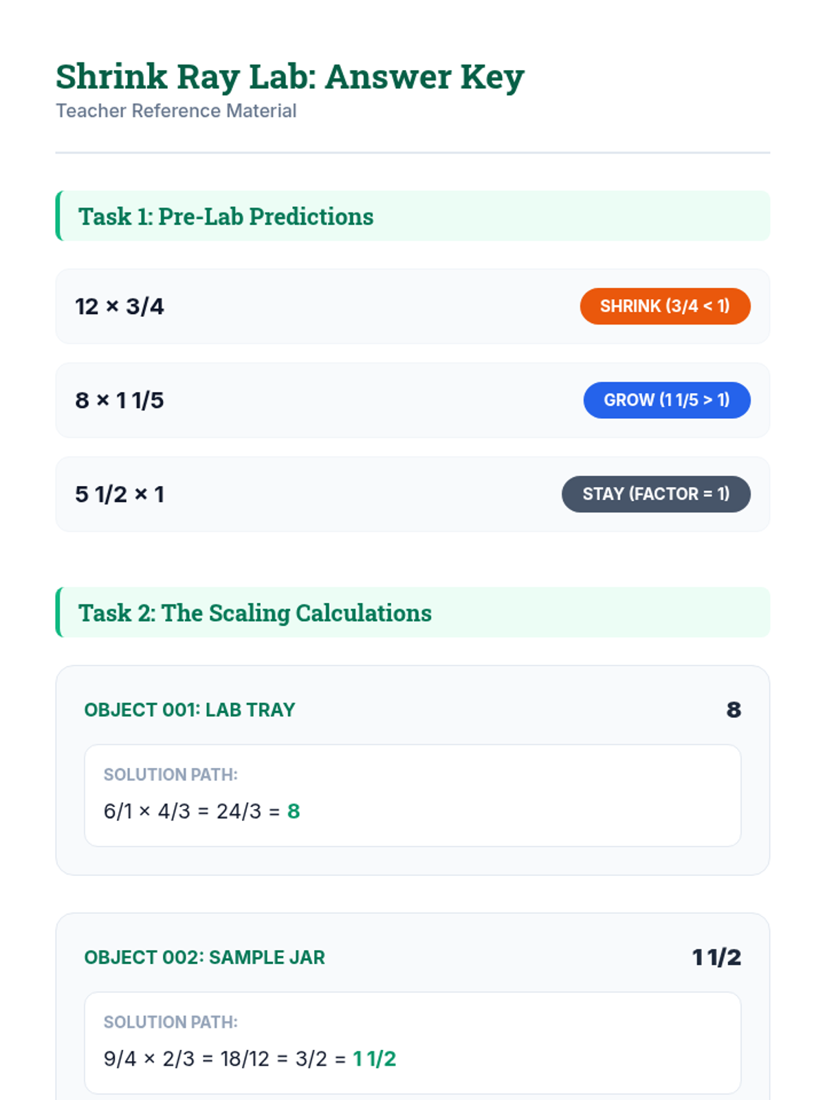Screen dimensions: 825x1100
Task: Click the 8 × 1 1/5 expression
Action: coord(120,400)
